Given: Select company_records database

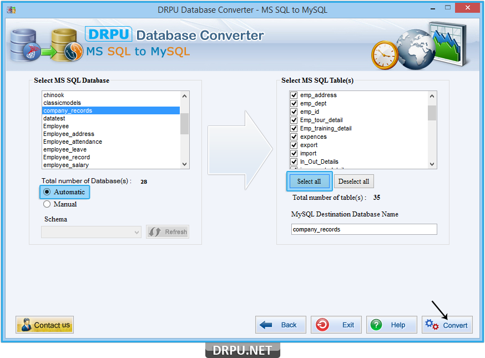Looking at the screenshot, I should [x=111, y=110].
